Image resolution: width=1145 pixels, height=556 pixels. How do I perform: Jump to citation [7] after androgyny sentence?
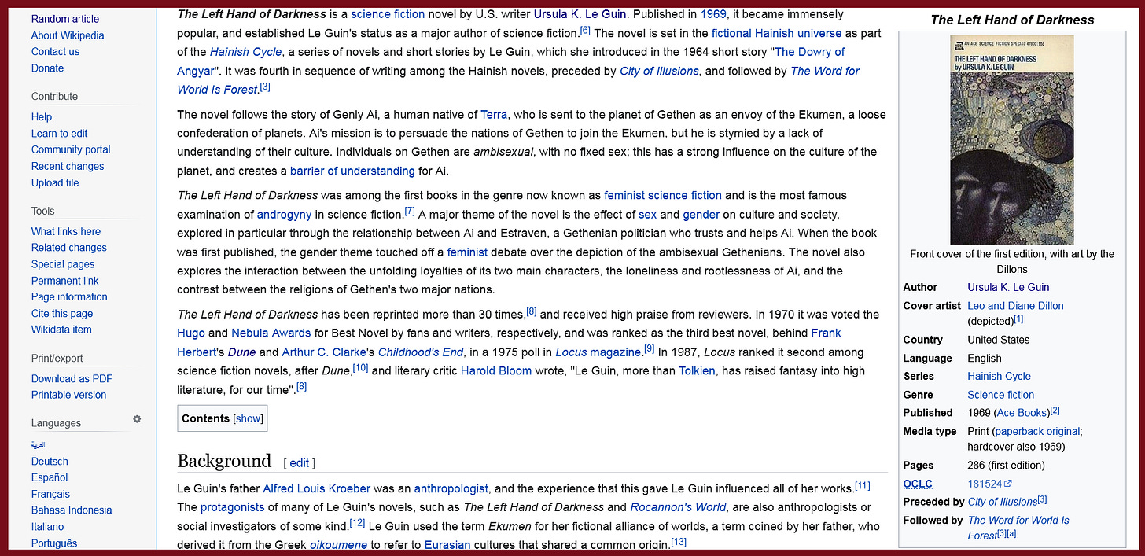[410, 211]
